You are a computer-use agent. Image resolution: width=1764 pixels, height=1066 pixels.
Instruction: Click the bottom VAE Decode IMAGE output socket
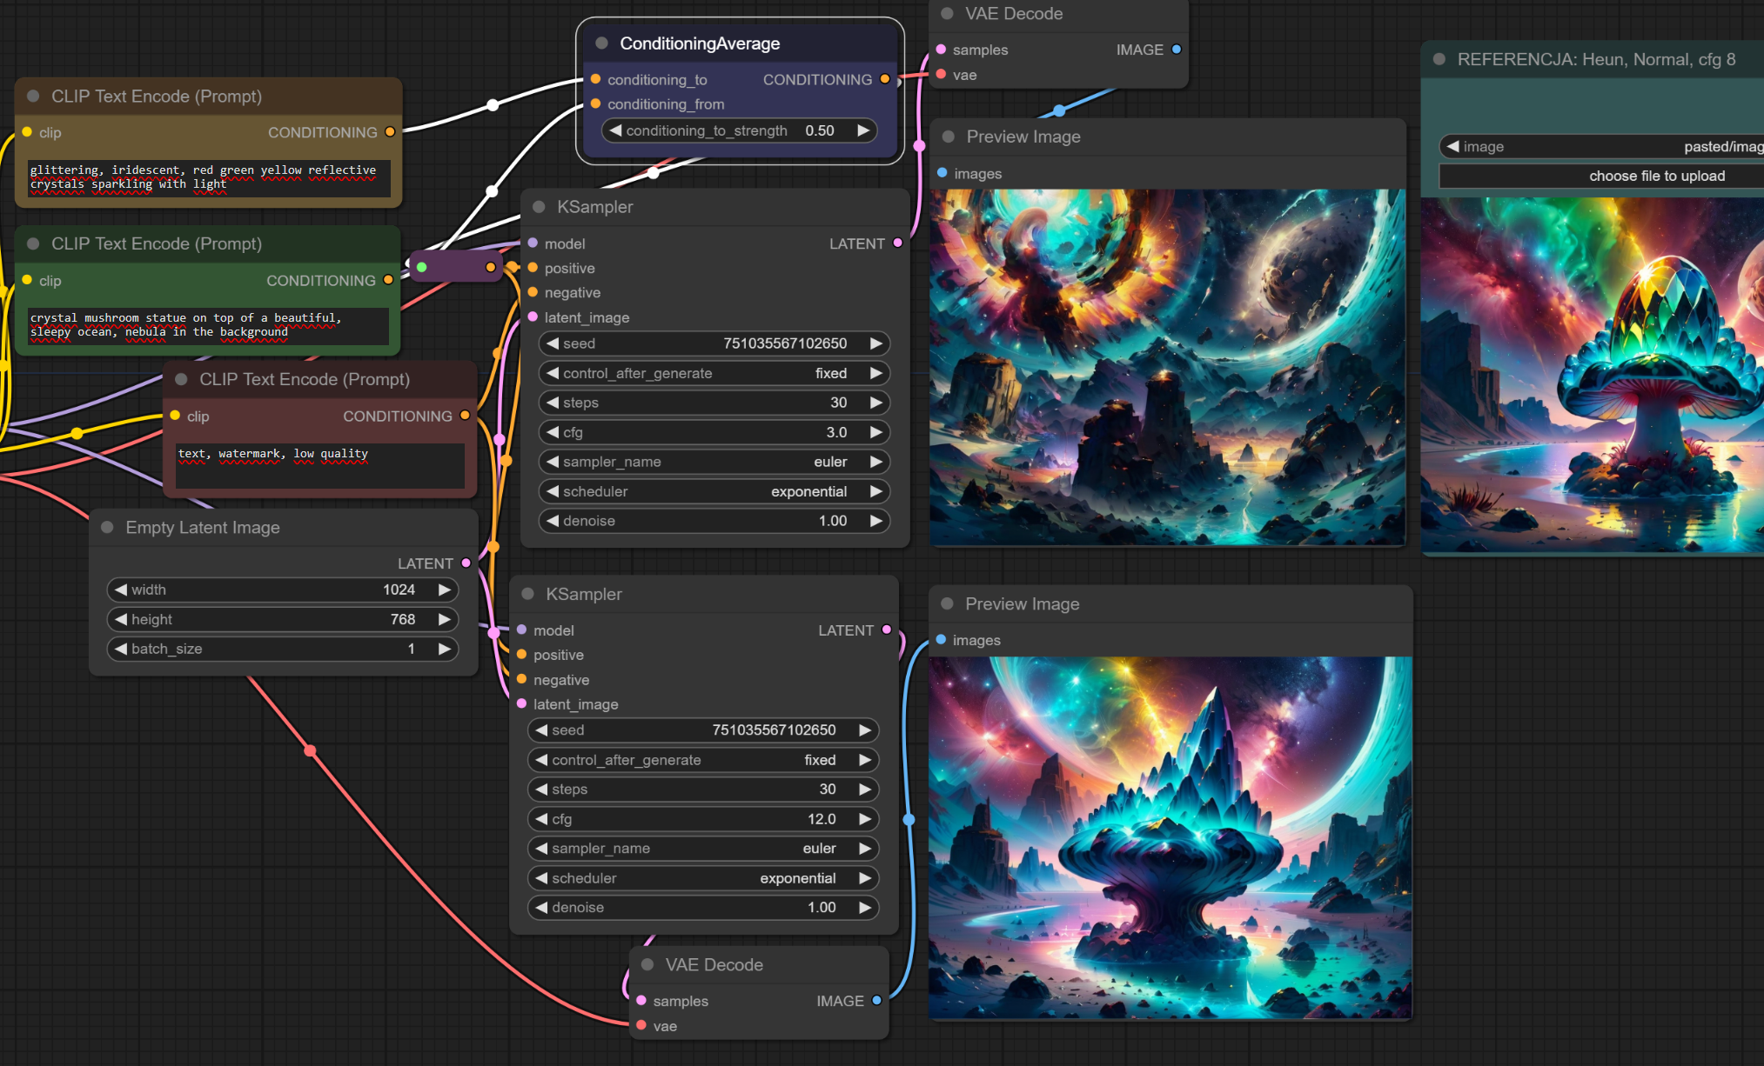point(876,1001)
